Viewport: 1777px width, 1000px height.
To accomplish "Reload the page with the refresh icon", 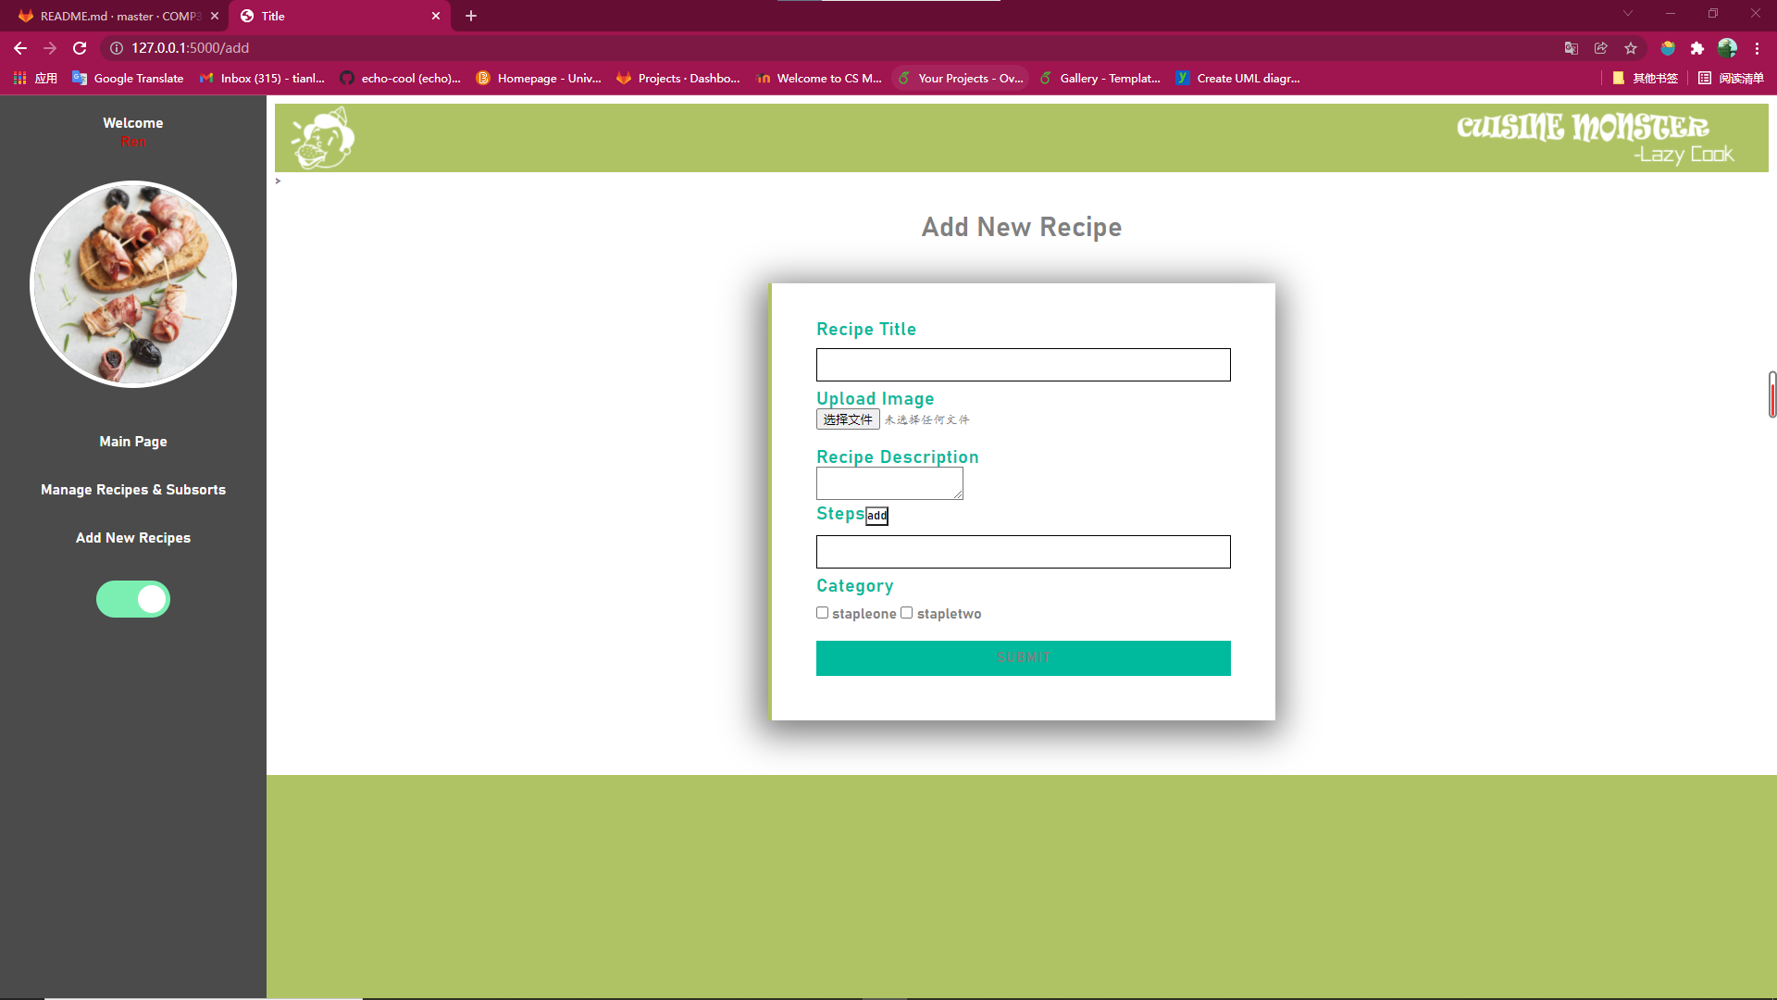I will tap(80, 48).
